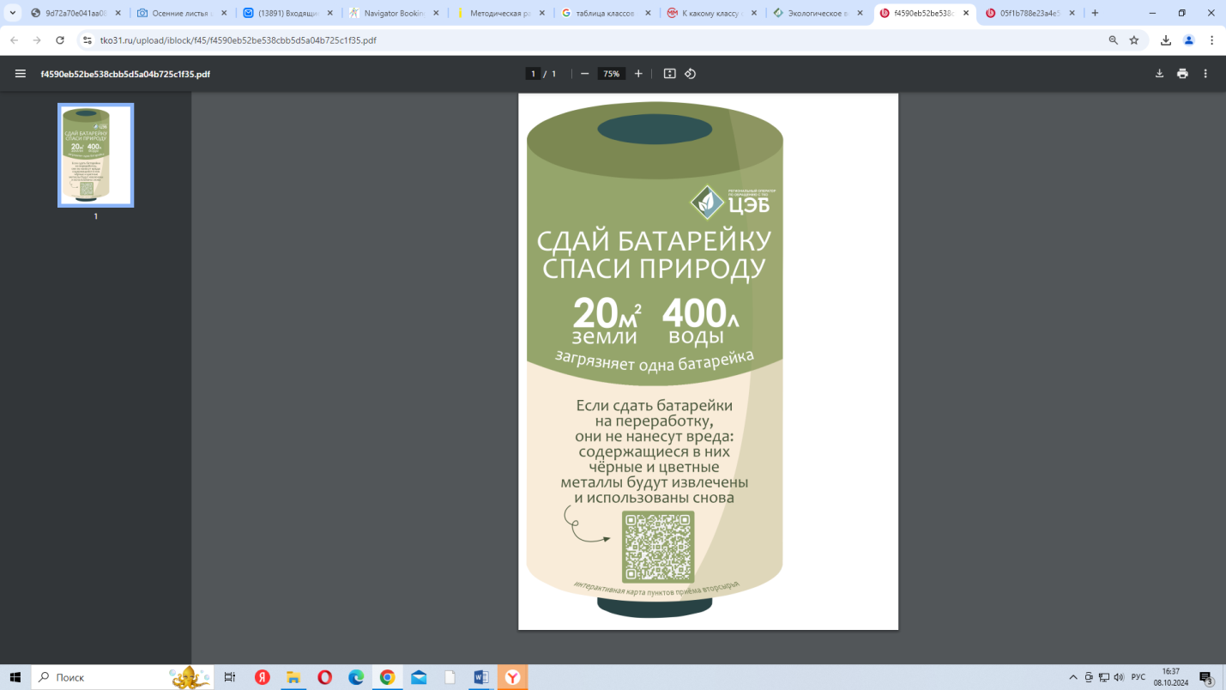Rotate the document counterclockwise

[691, 74]
